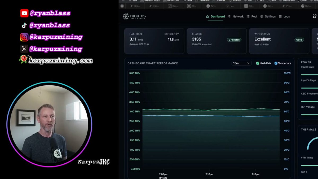Click the "3135" shares count
Screen dimensions: 318x179
[x=197, y=39]
